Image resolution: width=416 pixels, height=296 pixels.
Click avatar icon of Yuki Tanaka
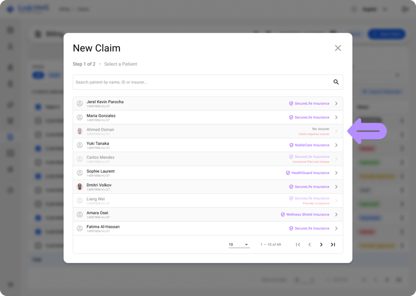pos(80,145)
